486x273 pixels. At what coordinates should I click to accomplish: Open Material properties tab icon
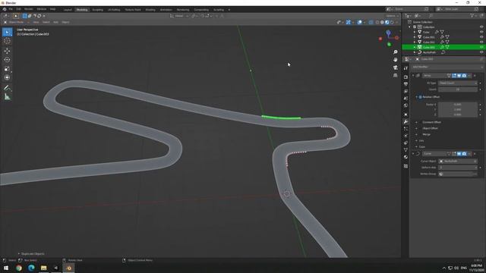(406, 157)
